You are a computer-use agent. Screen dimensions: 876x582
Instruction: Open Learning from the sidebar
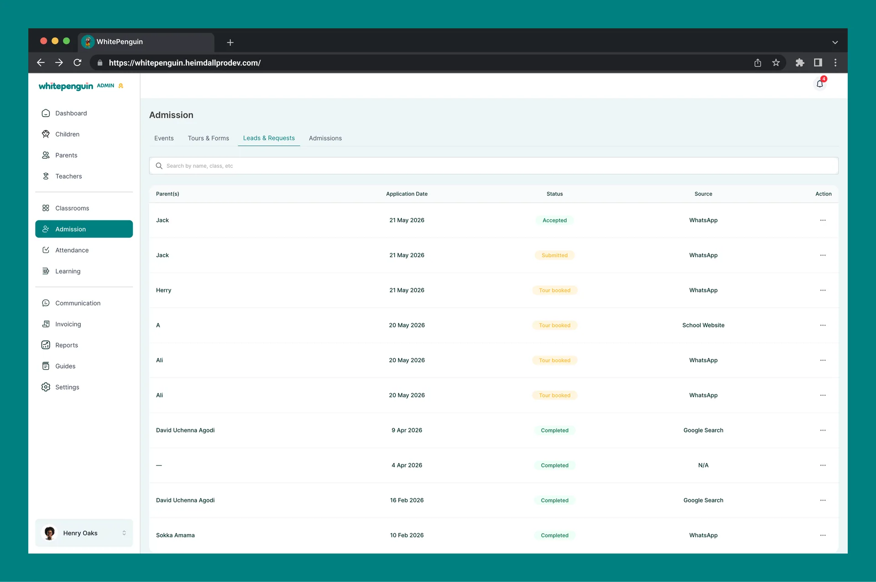coord(84,271)
